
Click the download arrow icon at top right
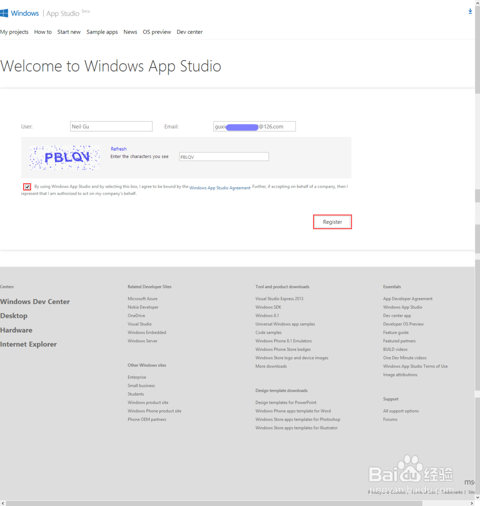tap(470, 12)
